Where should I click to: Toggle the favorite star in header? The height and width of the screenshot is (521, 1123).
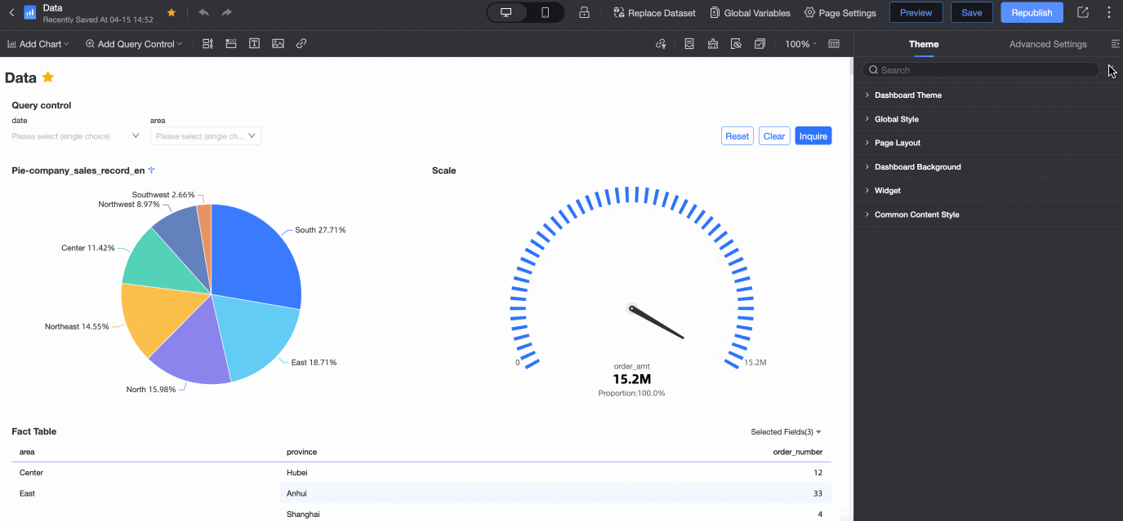pyautogui.click(x=171, y=13)
